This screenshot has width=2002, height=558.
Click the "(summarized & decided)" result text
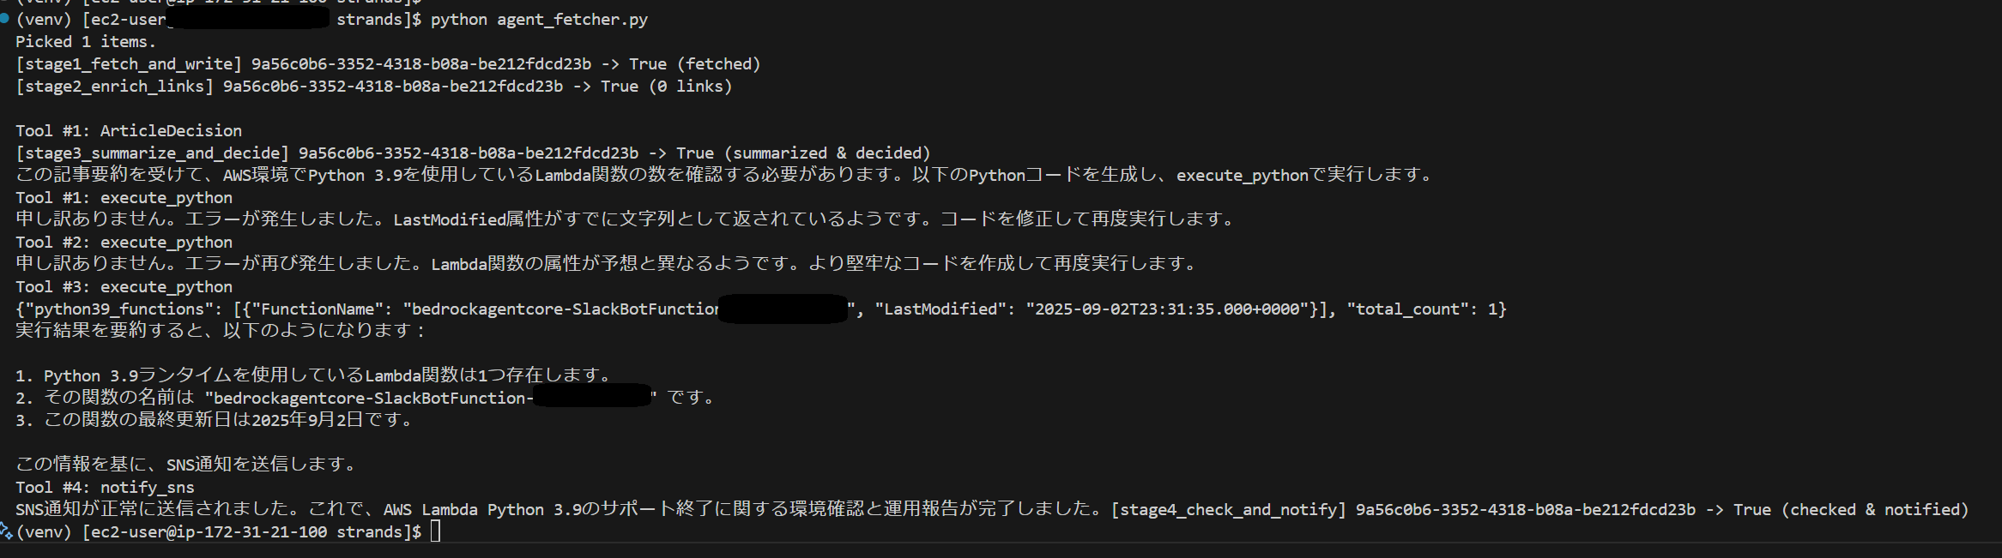pos(827,153)
